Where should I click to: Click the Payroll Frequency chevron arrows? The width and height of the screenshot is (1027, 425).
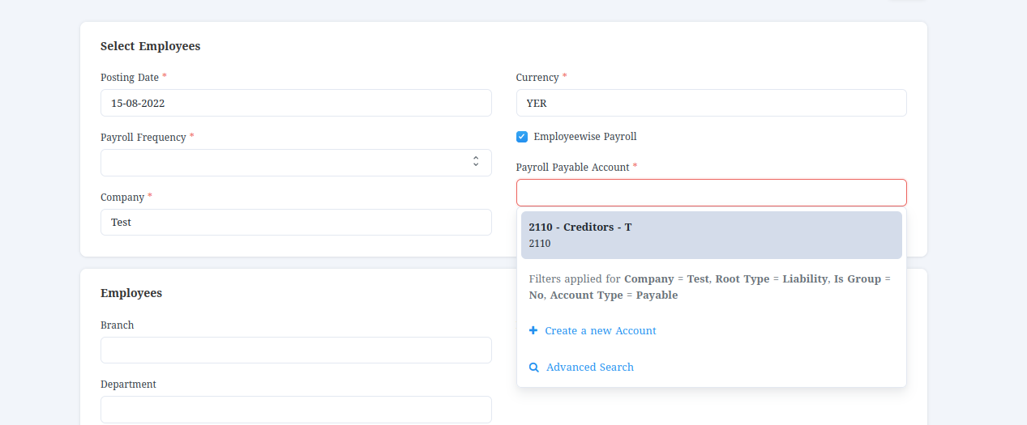coord(476,162)
